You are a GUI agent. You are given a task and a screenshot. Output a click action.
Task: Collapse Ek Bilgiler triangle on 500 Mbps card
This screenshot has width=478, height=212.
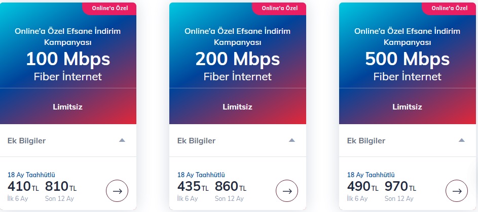coord(462,140)
